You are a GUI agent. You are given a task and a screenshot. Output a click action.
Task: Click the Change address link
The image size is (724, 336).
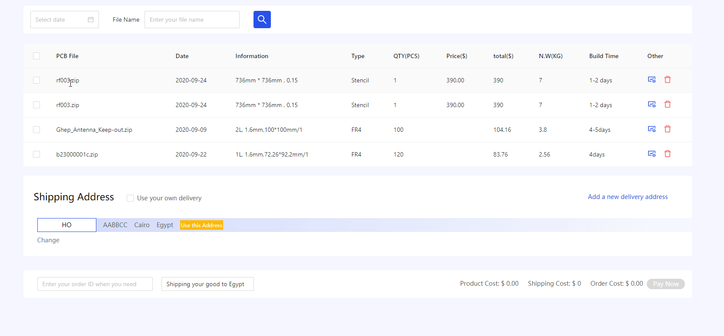pos(48,240)
